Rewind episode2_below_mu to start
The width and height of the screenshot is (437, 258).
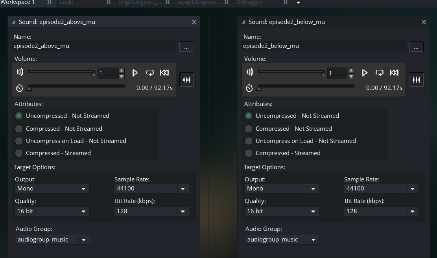coord(394,73)
